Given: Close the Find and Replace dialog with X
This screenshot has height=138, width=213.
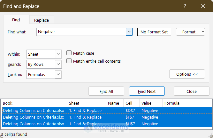Looking at the screenshot, I should click(x=203, y=6).
